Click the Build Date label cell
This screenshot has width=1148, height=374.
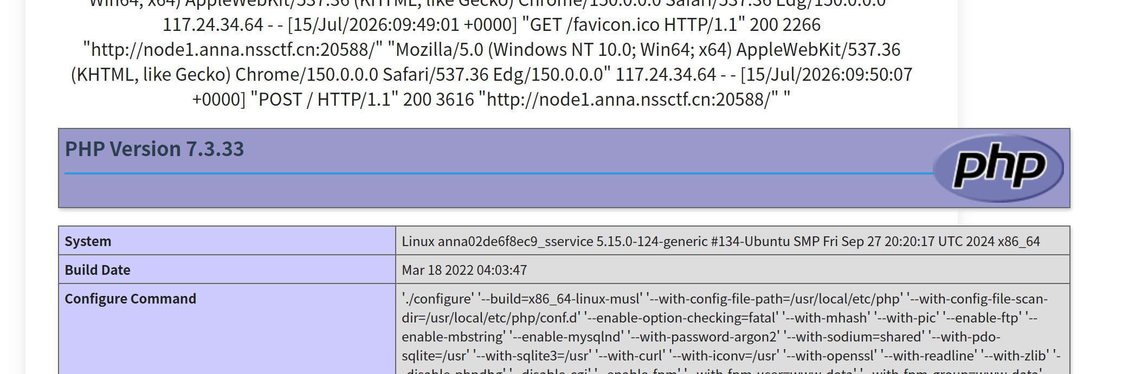pos(227,269)
